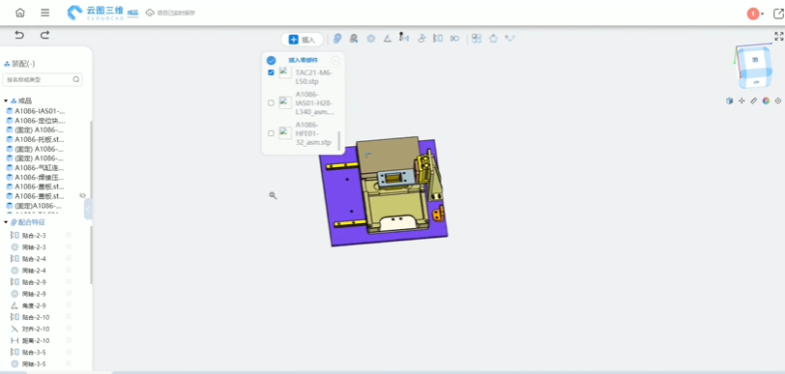This screenshot has width=785, height=374.
Task: Undo the last action
Action: click(x=19, y=35)
